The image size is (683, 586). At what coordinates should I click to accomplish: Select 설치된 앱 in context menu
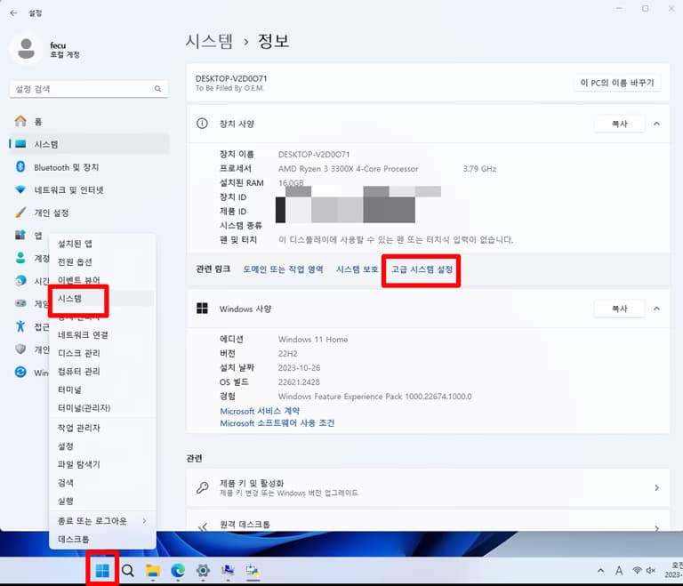tap(103, 244)
